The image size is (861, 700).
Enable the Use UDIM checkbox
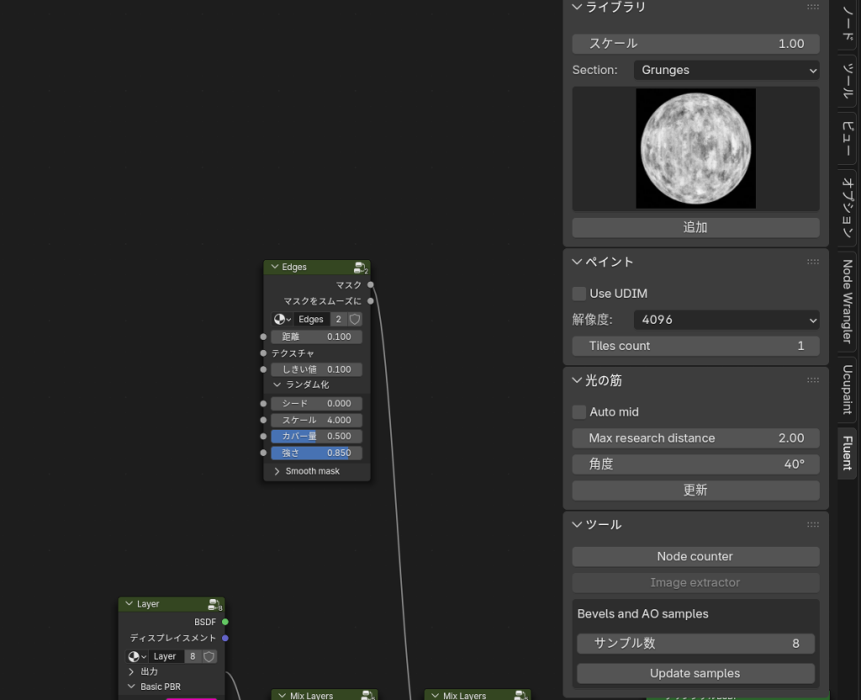point(579,294)
